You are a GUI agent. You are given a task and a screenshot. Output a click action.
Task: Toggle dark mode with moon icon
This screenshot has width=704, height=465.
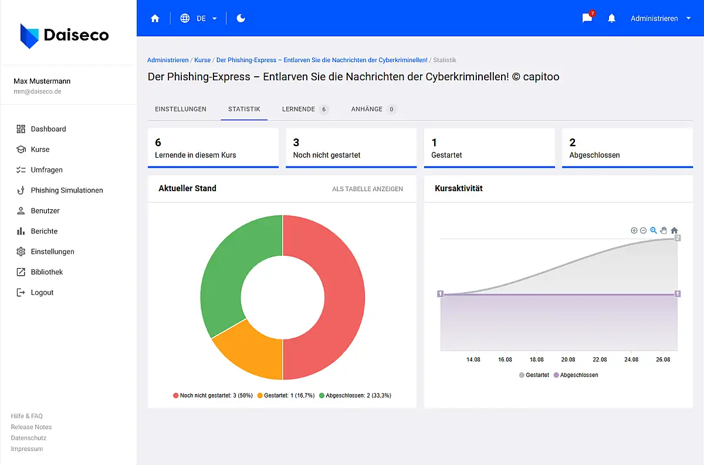[x=241, y=18]
